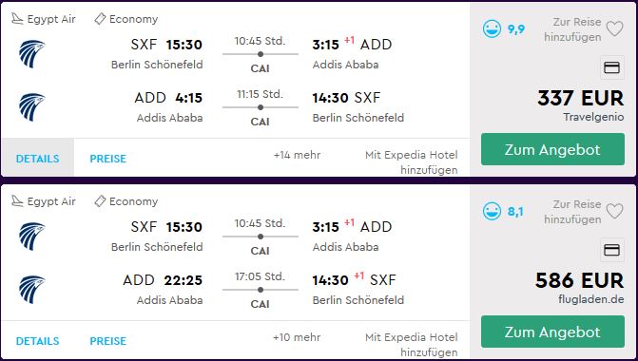
Task: Click airplane seat icon beside second Egypt Air
Action: coord(17,200)
